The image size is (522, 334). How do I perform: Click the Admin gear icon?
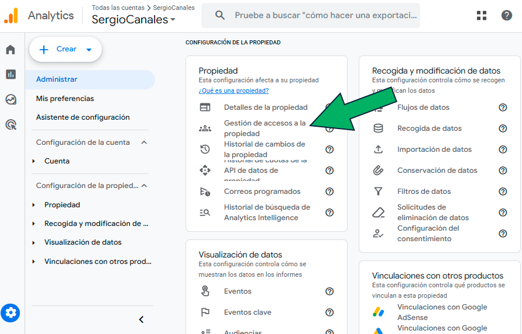pos(11,314)
